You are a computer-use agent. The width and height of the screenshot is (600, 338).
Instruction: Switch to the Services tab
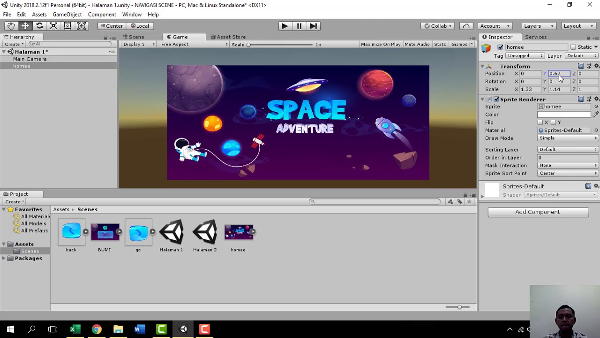coord(536,37)
